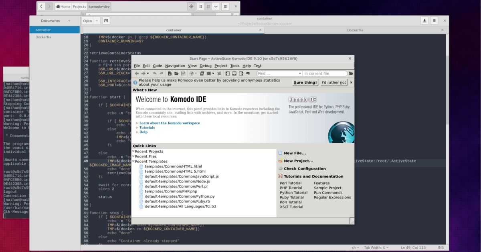The height and width of the screenshot is (252, 481).
Task: Expand the Open recent dropdown arrow in gedit
Action: [97, 21]
